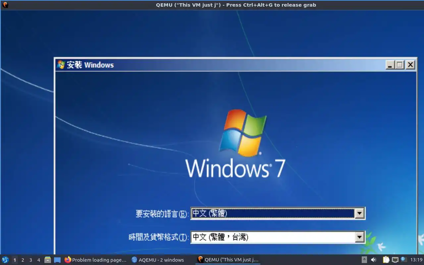Click the QEMU icon in taskbar entry
424x265 pixels.
pyautogui.click(x=200, y=260)
